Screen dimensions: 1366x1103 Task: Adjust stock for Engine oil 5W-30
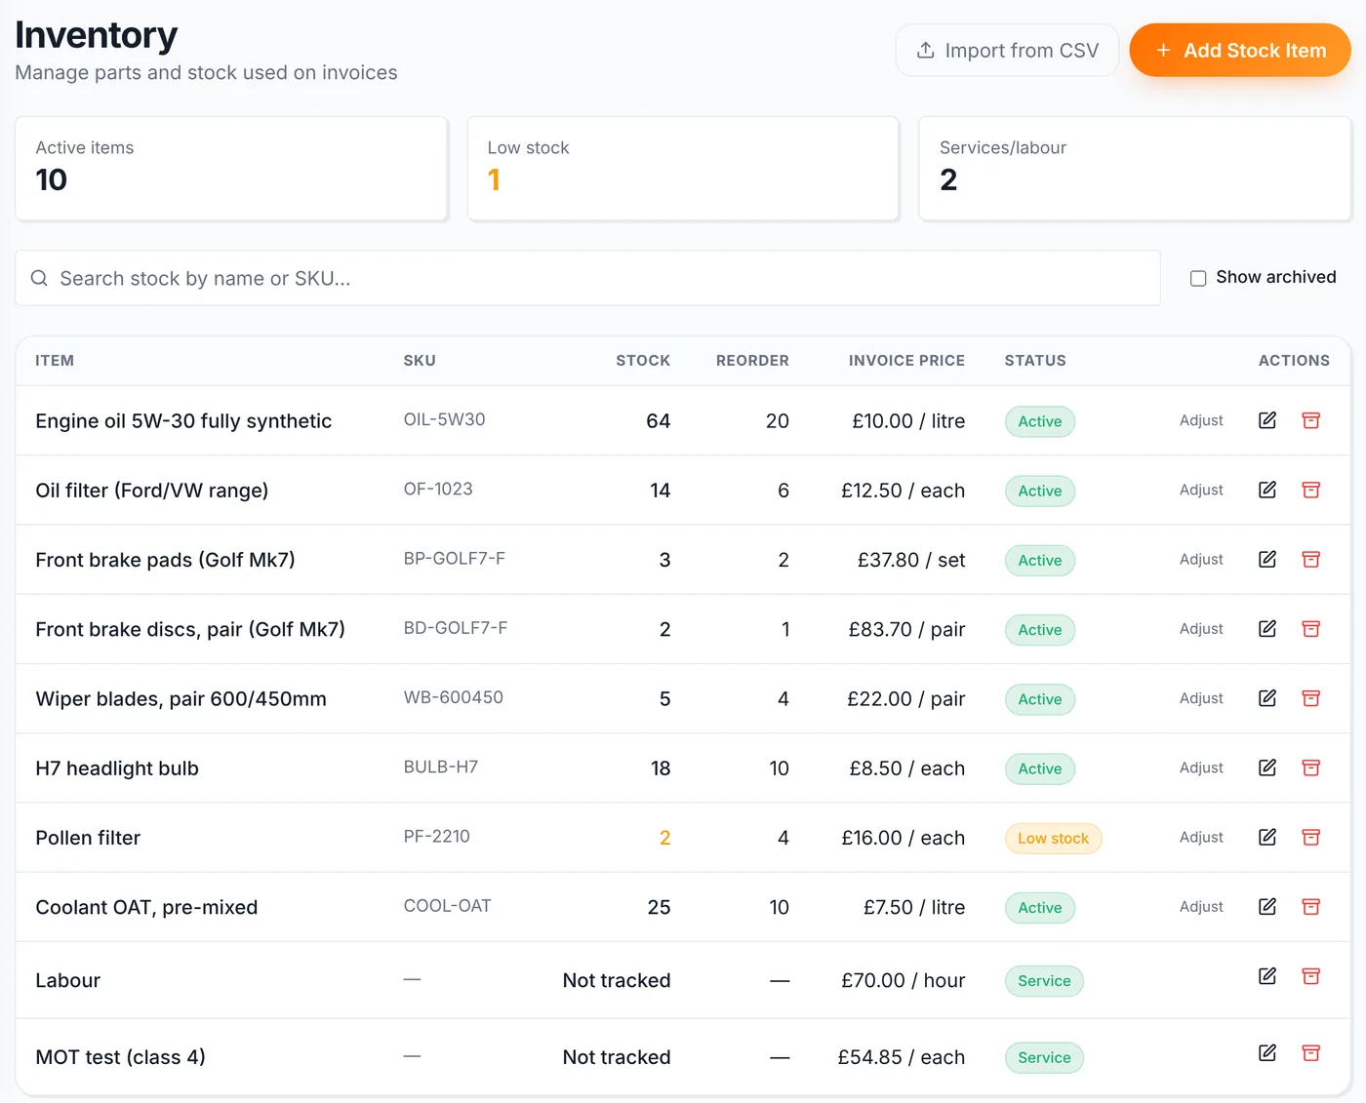pos(1201,420)
